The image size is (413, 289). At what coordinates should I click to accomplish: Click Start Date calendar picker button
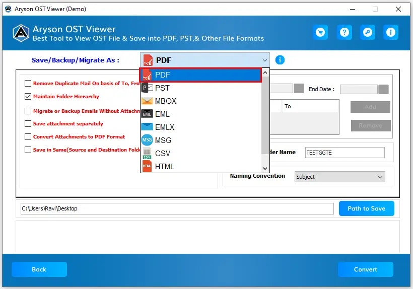(299, 88)
